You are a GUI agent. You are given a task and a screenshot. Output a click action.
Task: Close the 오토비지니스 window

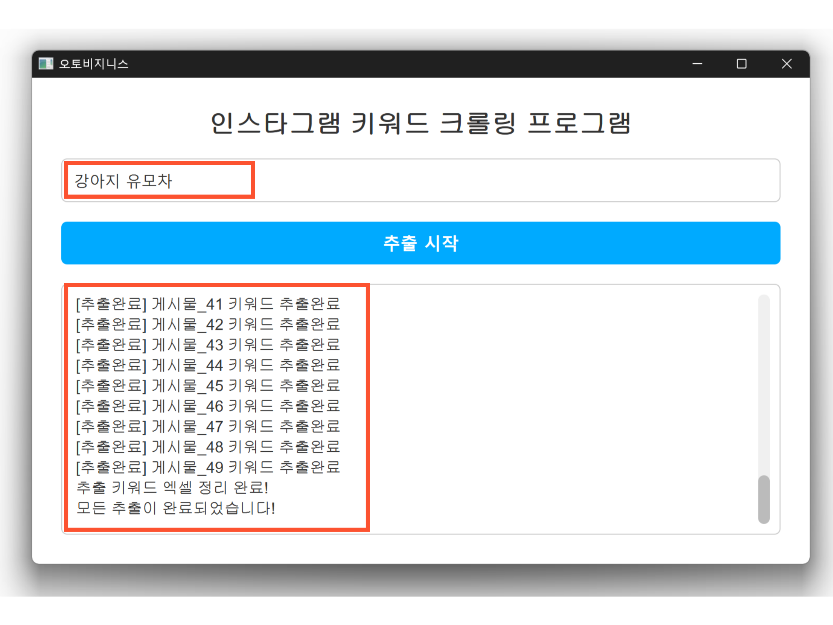[x=786, y=64]
